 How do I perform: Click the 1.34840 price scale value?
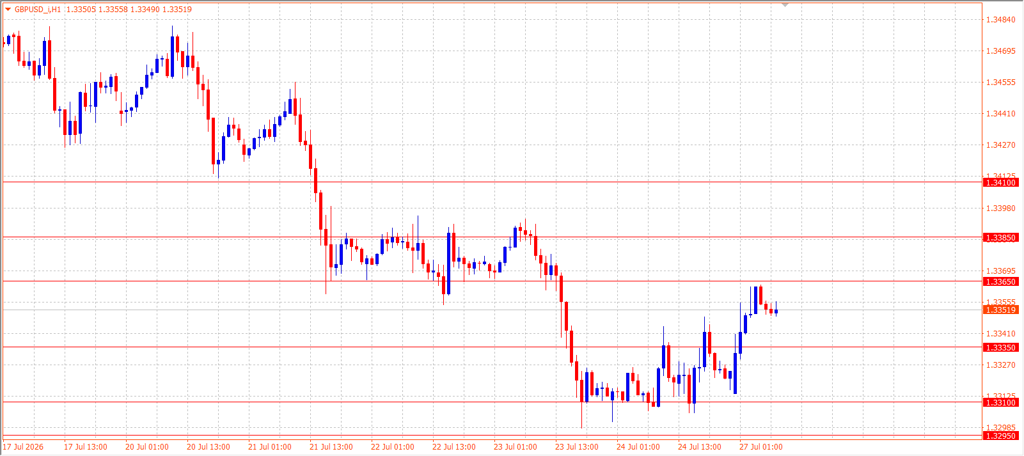(1000, 20)
